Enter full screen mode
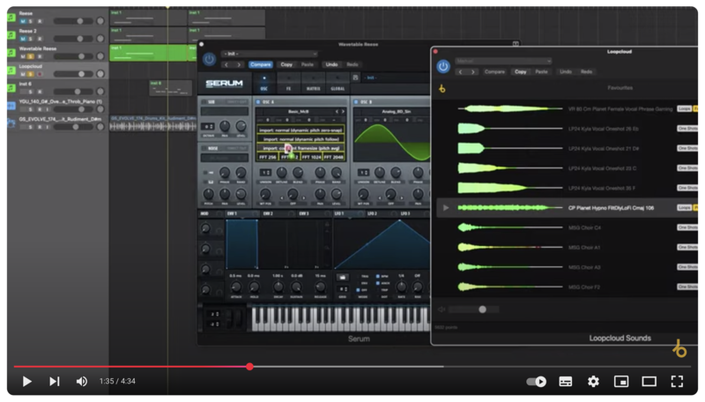The width and height of the screenshot is (705, 402). (677, 382)
